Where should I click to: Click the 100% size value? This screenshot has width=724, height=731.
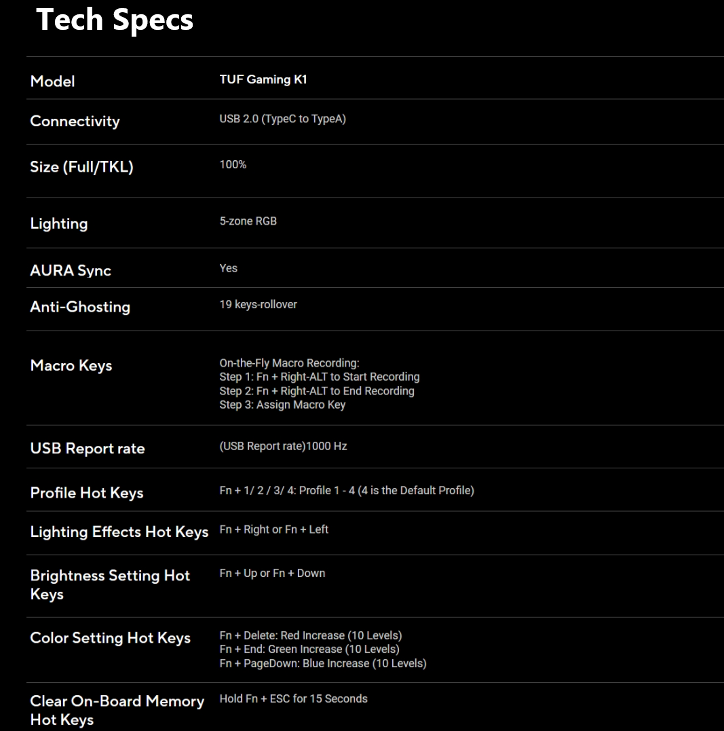[233, 165]
